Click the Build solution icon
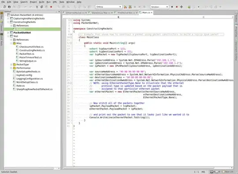 [125, 7]
